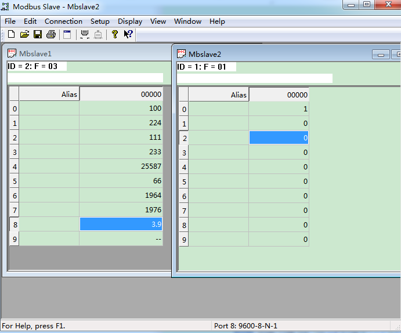Click 'ID = 2: F = 03' label in Mbslave1
The height and width of the screenshot is (333, 401).
[32, 66]
